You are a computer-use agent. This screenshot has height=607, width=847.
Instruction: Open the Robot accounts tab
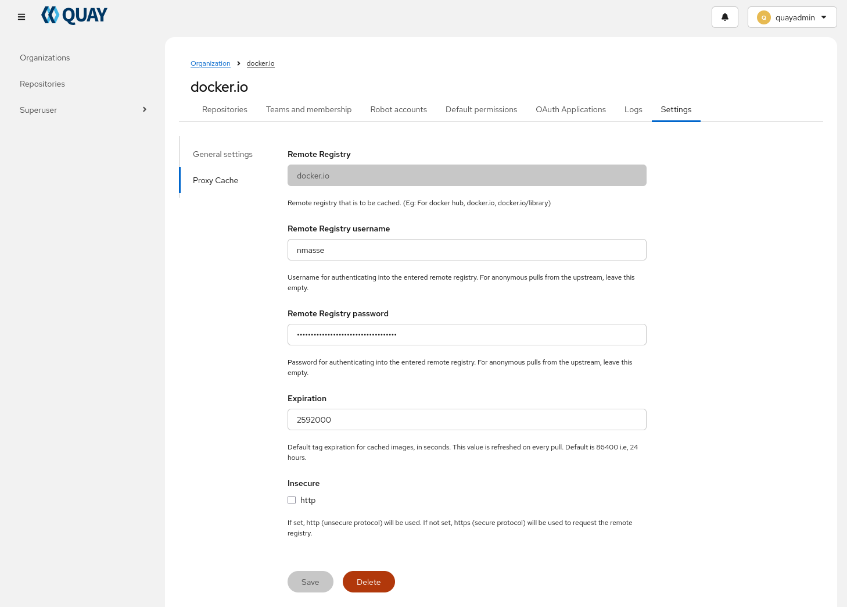tap(399, 109)
